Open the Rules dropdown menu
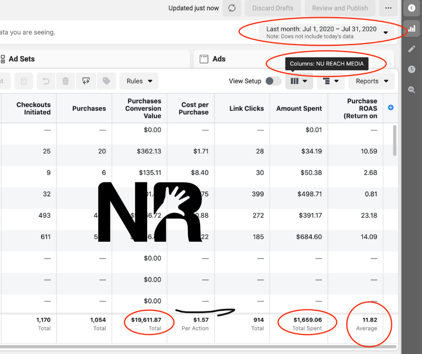 139,81
